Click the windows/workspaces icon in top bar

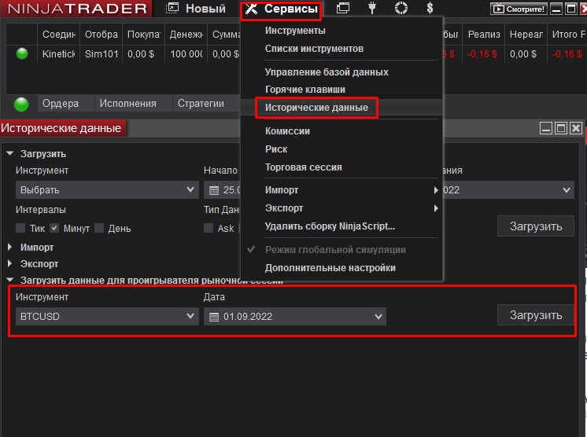[x=343, y=8]
